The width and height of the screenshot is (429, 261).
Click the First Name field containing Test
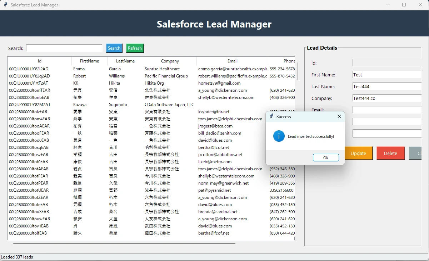point(386,75)
